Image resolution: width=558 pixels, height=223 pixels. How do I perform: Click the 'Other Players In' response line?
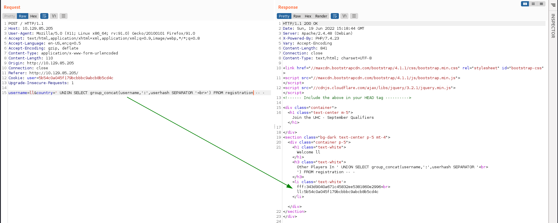point(392,167)
